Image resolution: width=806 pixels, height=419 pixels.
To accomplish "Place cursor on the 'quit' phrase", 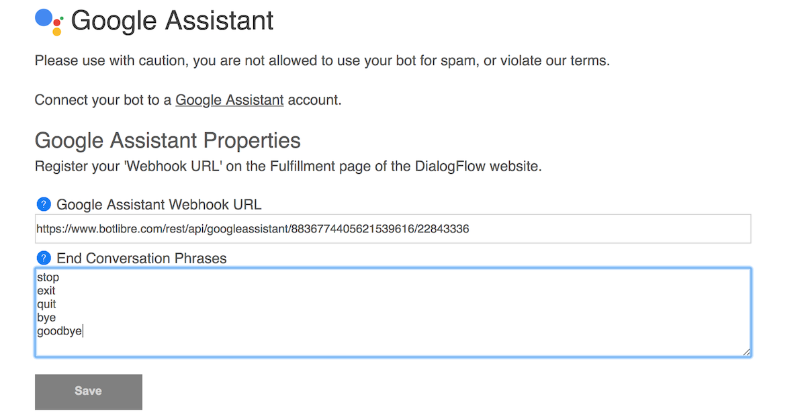I will [47, 304].
